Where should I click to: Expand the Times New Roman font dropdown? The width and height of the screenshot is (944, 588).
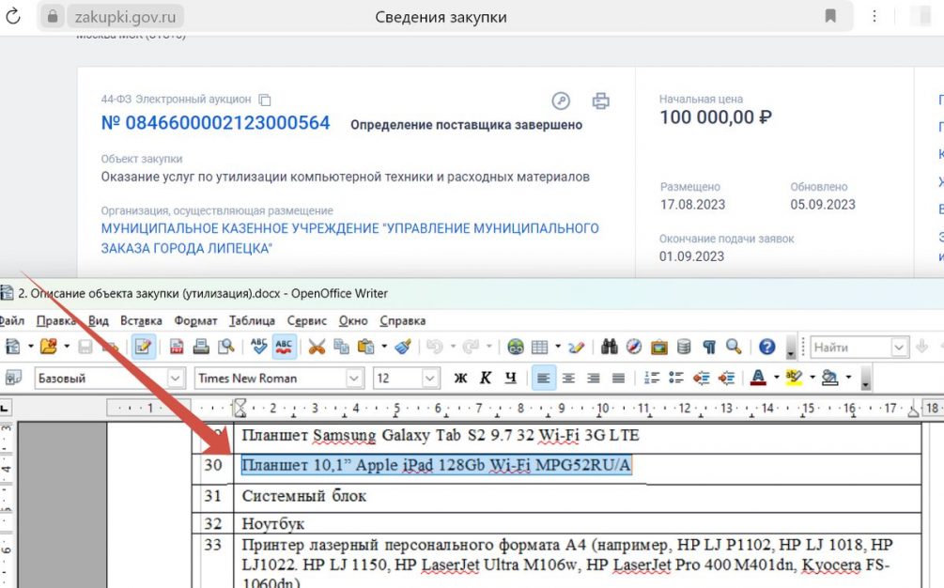354,379
